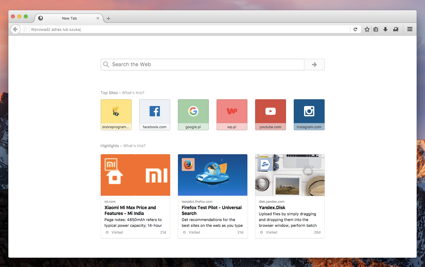Open the instagram.com top site tile
The width and height of the screenshot is (425, 267).
pyautogui.click(x=309, y=115)
